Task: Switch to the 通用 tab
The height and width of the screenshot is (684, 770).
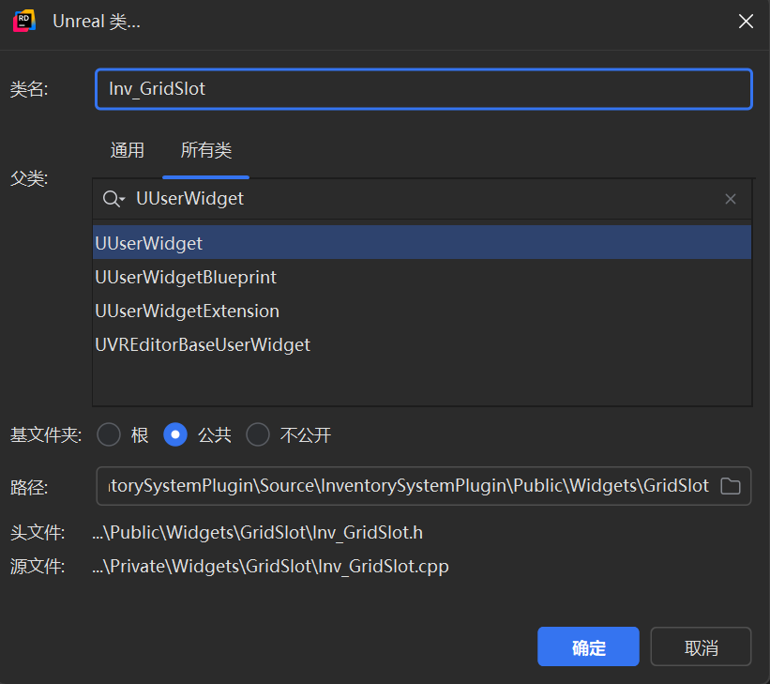Action: pos(128,150)
